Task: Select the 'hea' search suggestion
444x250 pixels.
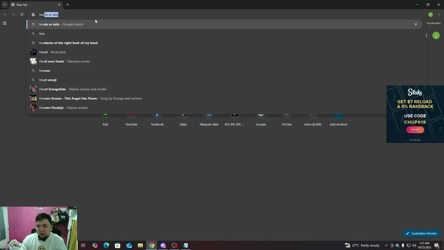Action: 224,34
